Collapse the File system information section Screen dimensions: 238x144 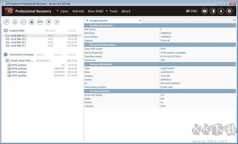86,45
